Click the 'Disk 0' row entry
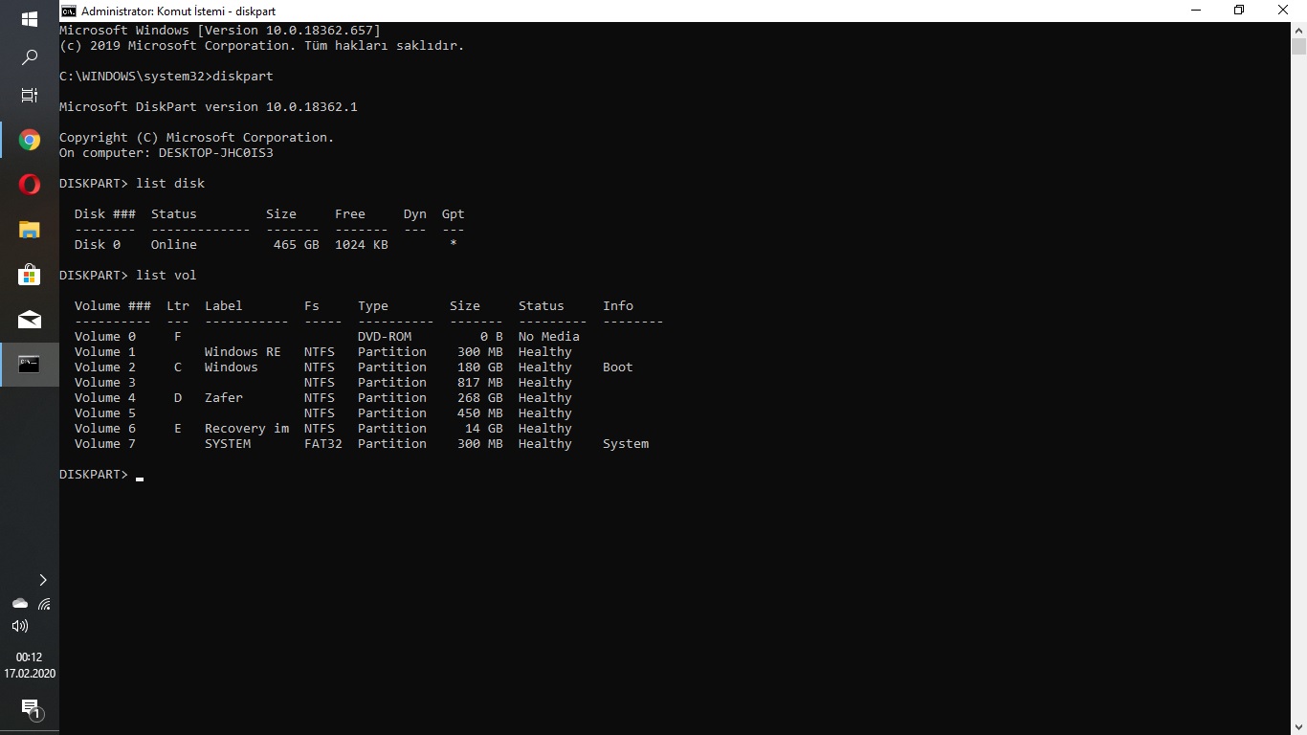This screenshot has width=1307, height=735. 98,244
